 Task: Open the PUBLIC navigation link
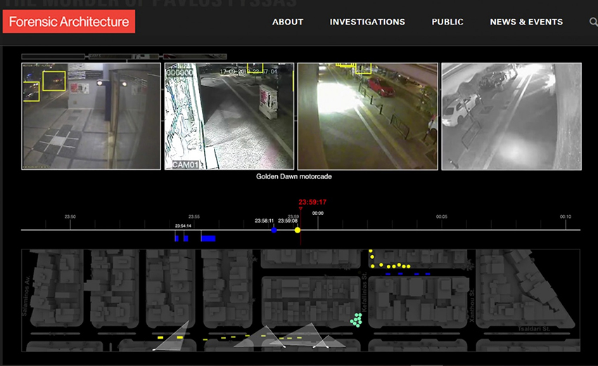[x=447, y=22]
